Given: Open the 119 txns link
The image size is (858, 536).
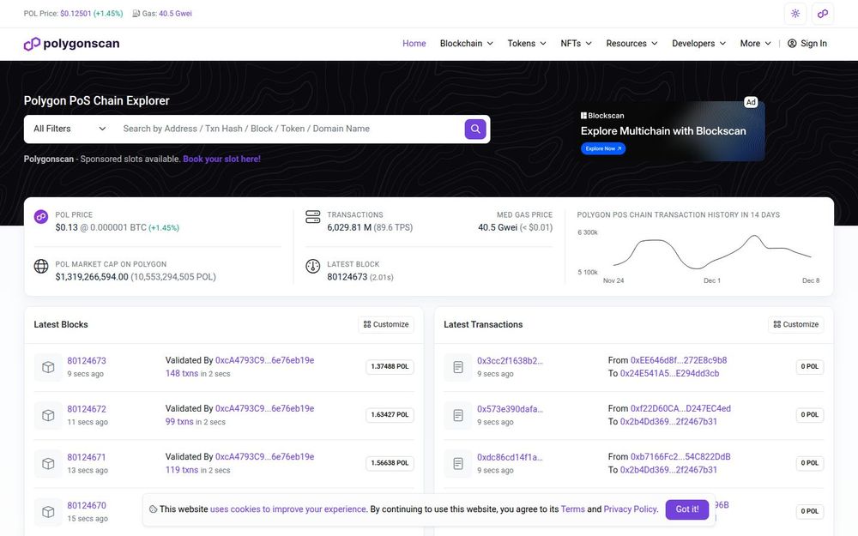Looking at the screenshot, I should [x=182, y=470].
